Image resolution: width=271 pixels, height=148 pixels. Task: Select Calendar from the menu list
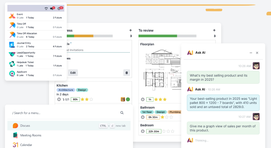tap(26, 145)
